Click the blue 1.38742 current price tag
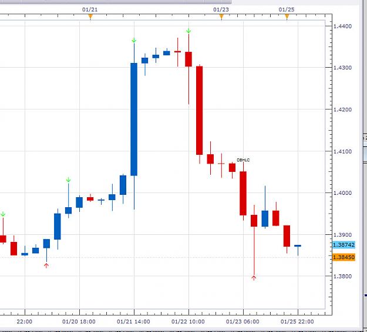The image size is (367, 332). [344, 245]
